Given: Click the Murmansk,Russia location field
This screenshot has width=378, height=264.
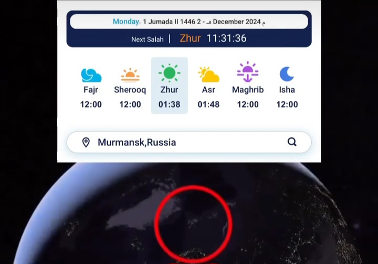Looking at the screenshot, I should (x=189, y=142).
